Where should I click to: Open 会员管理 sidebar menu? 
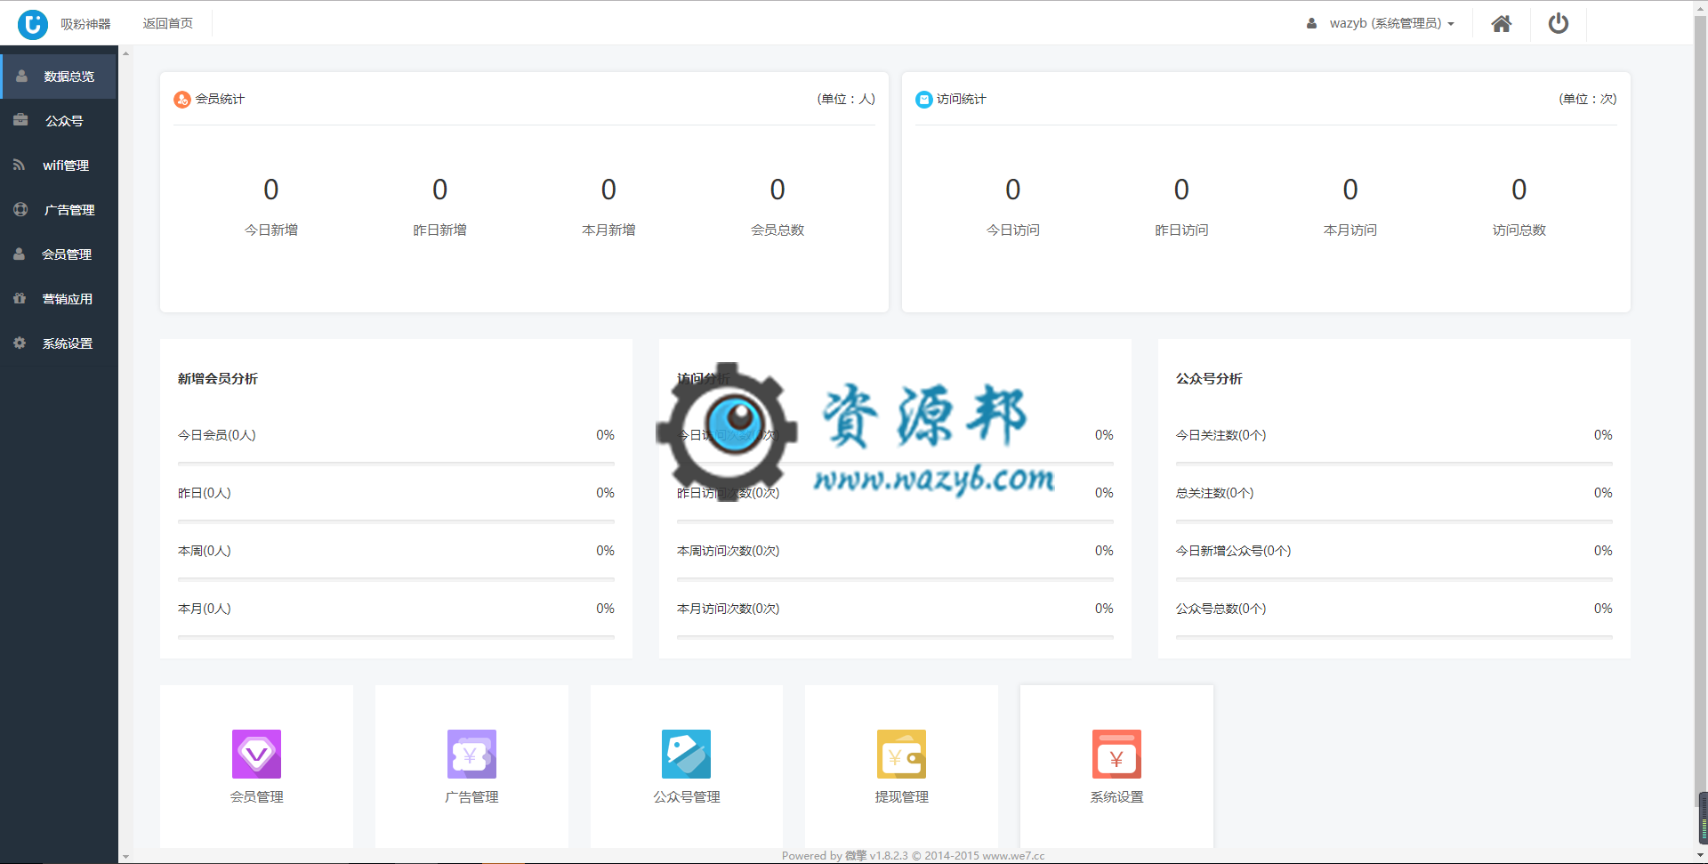point(59,254)
